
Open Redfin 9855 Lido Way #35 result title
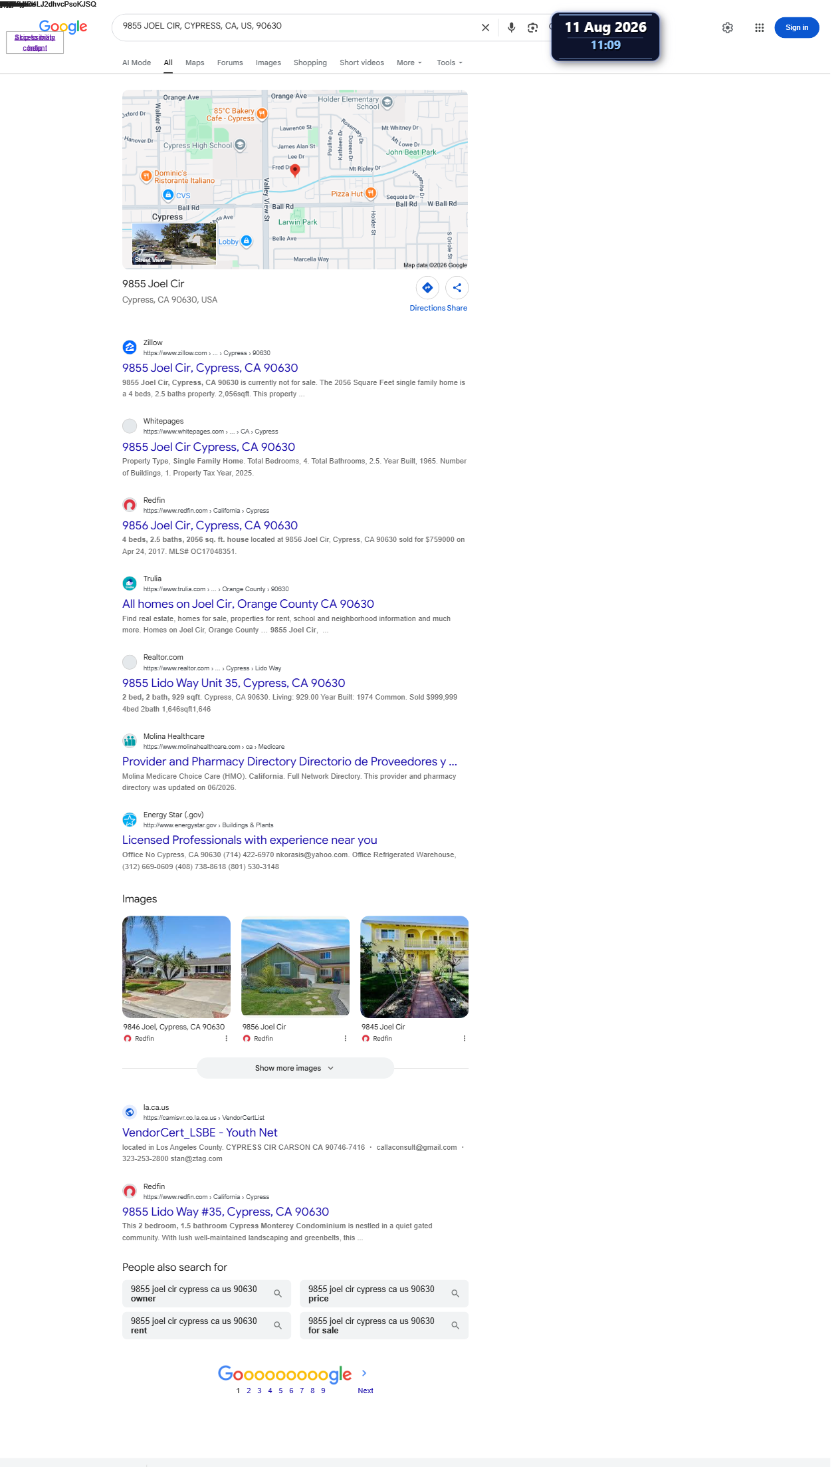(225, 1212)
